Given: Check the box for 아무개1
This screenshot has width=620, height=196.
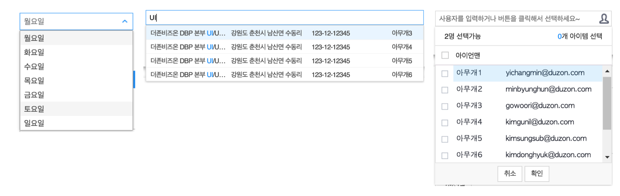Looking at the screenshot, I should pyautogui.click(x=445, y=74).
